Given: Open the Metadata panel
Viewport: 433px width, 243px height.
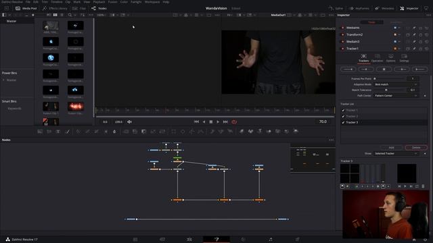Looking at the screenshot, I should click(x=384, y=9).
